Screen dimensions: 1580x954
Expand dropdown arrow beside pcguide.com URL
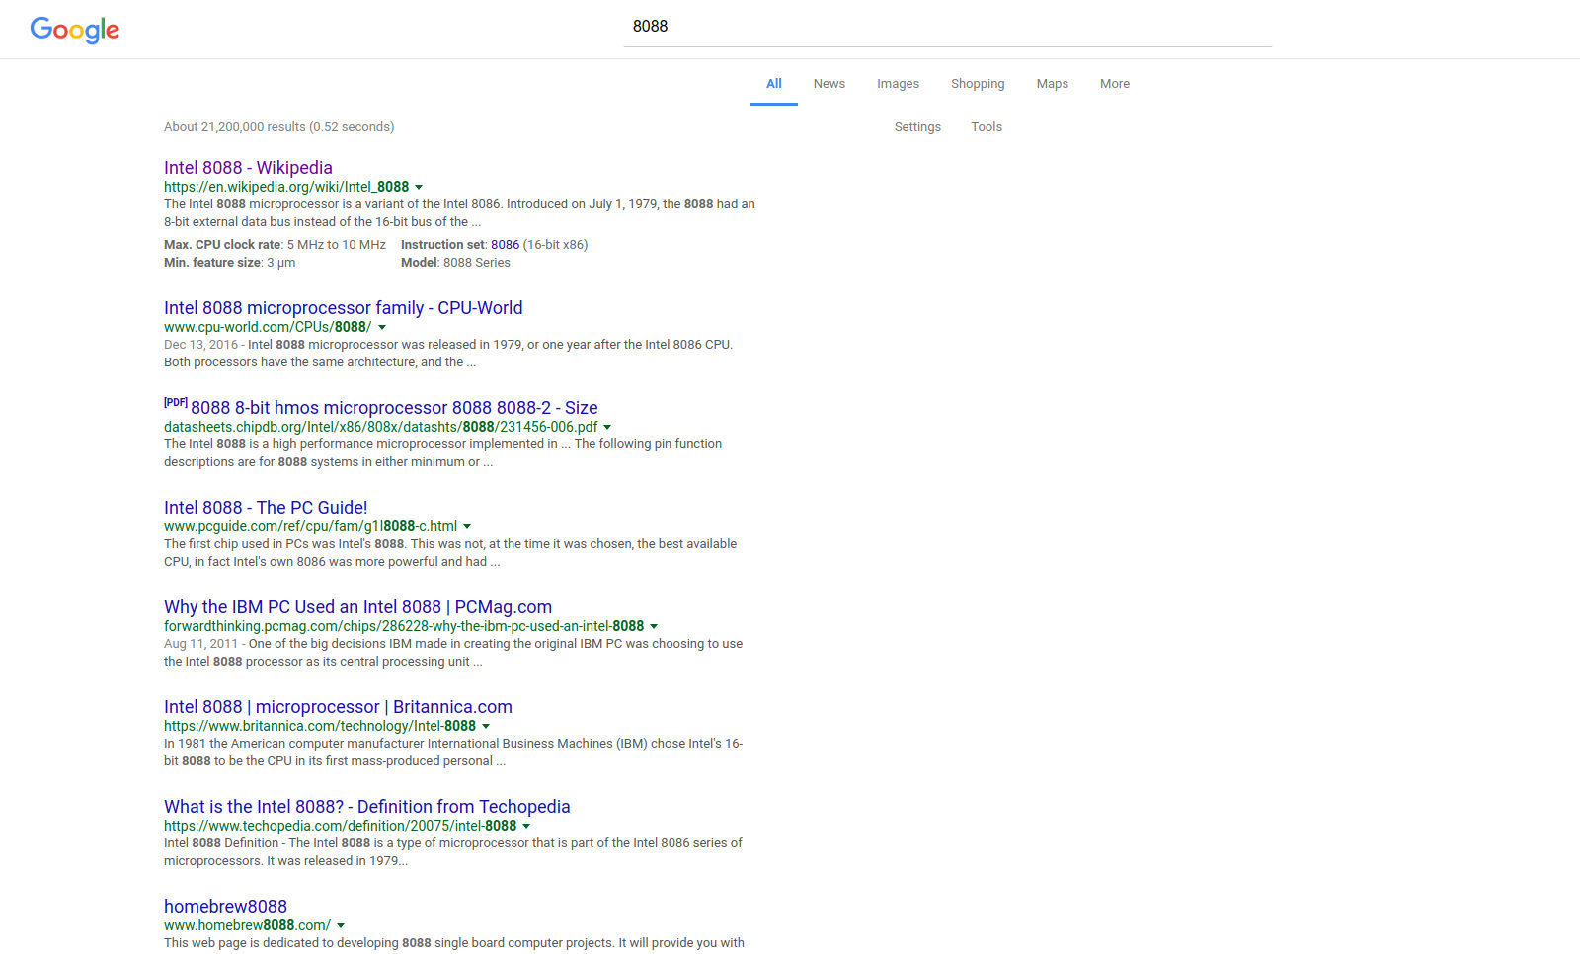[x=467, y=526]
